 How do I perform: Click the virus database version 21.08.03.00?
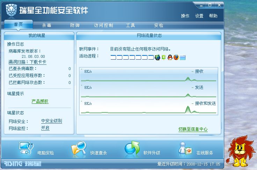tap(33, 56)
